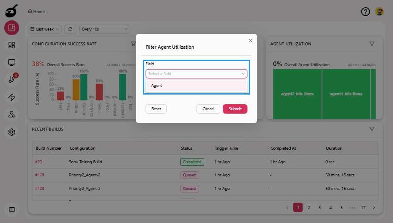Open the dashboard sidebar icon
The width and height of the screenshot is (393, 223).
pos(11,28)
